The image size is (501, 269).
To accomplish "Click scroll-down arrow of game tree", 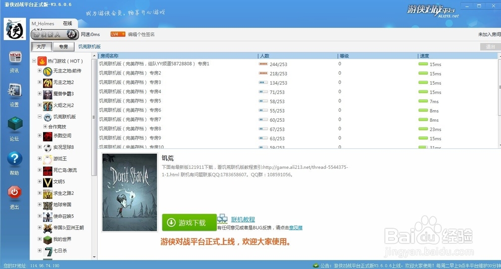I will [x=94, y=257].
